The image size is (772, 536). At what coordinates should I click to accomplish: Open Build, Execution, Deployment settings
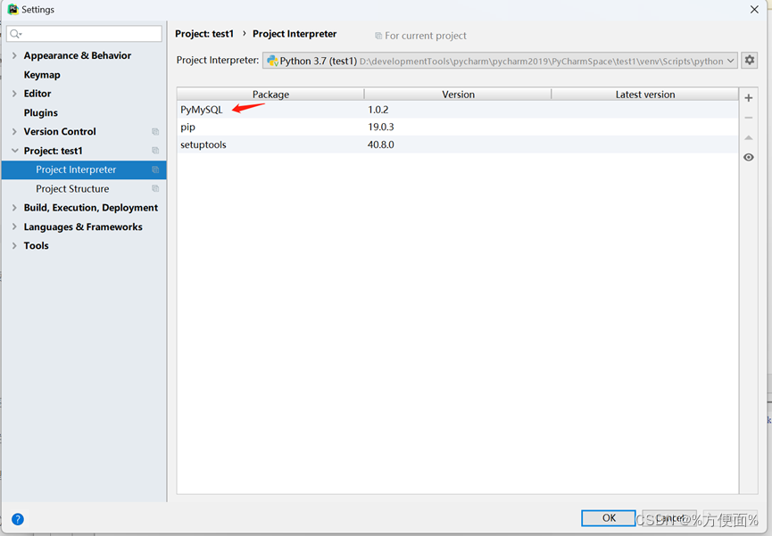click(x=91, y=208)
